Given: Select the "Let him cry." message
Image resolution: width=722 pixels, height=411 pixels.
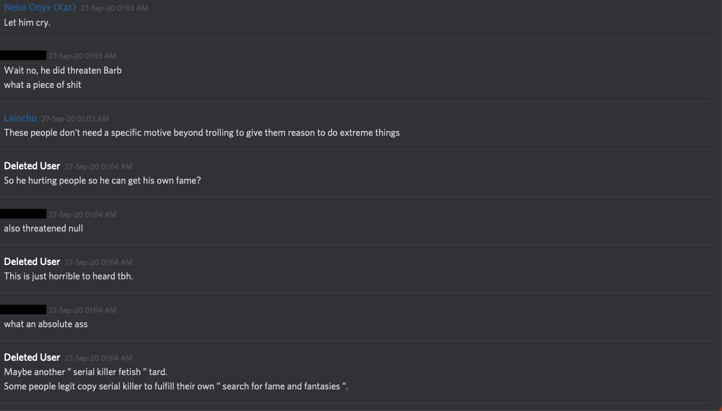Looking at the screenshot, I should (x=27, y=23).
